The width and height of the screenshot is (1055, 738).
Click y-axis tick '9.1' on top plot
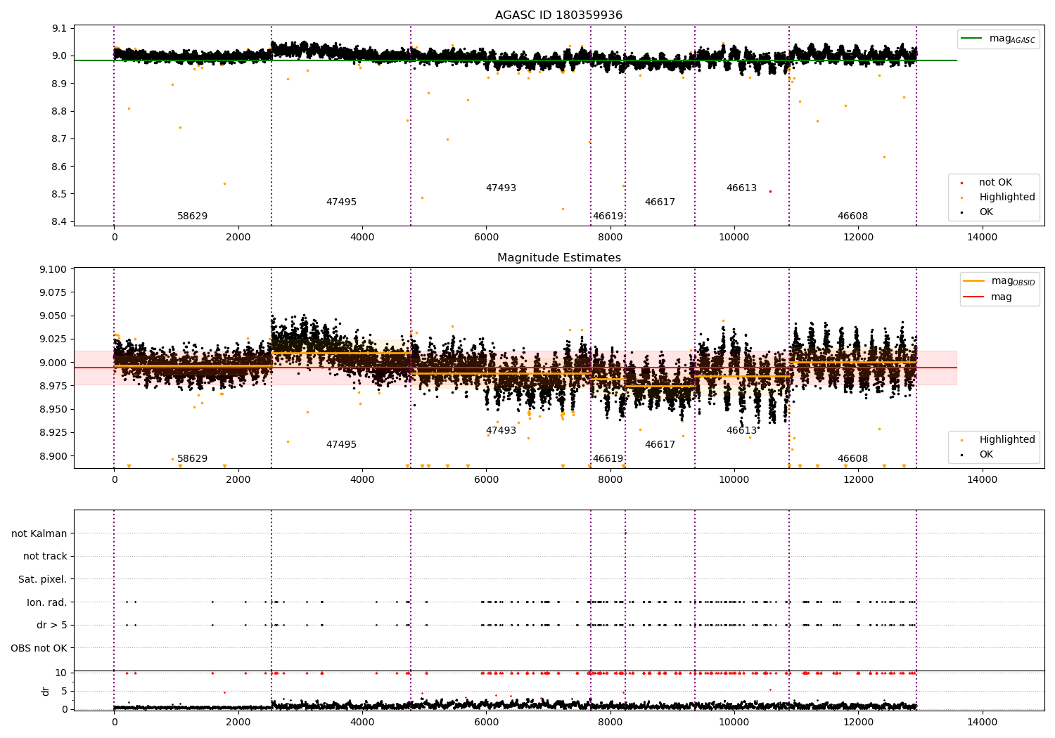point(60,28)
